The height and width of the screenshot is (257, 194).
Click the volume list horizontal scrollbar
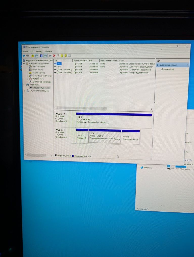[x=82, y=108]
